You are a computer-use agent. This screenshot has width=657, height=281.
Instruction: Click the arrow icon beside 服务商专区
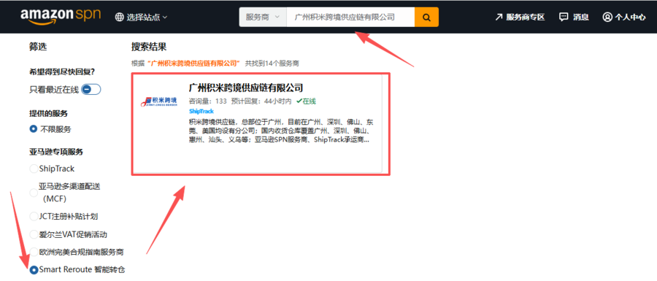pos(499,18)
